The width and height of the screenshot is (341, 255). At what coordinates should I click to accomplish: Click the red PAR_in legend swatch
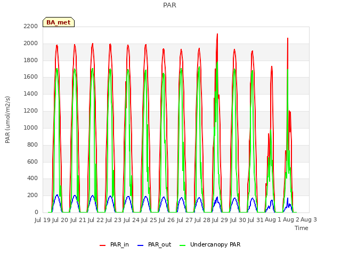102,245
